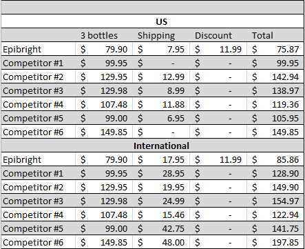Viewport: 305px width, 249px height.
Task: Select the 197.85 total cell
Action: (x=275, y=242)
